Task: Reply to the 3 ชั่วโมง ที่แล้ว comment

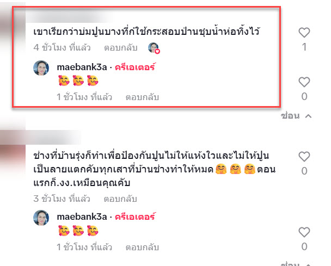Action: pos(120,199)
